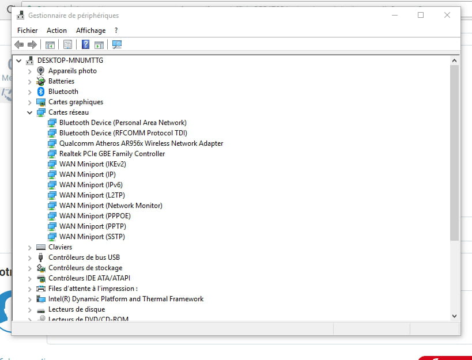
Task: Click the scrollbar up arrow in device tree
Action: pyautogui.click(x=454, y=60)
